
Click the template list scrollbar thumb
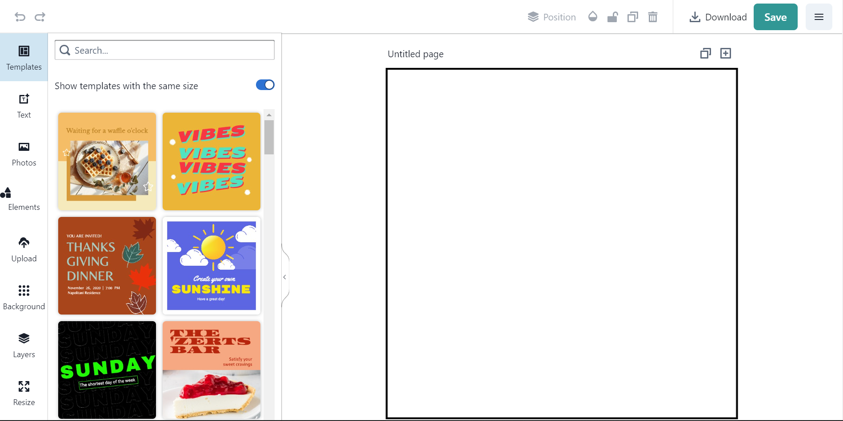[269, 137]
